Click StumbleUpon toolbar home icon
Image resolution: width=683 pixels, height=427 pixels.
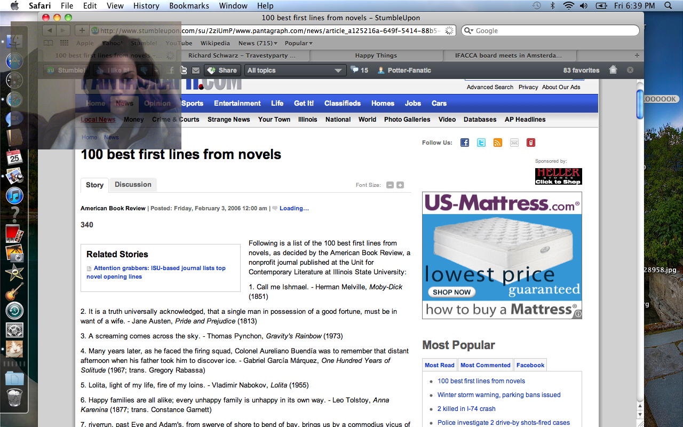pos(613,70)
